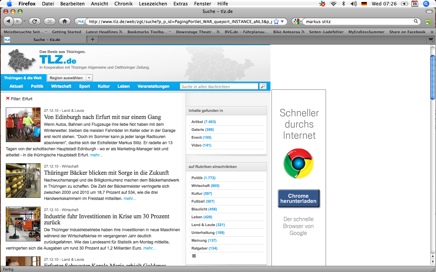Select the Veranstaltungen navigation tab

[x=153, y=86]
